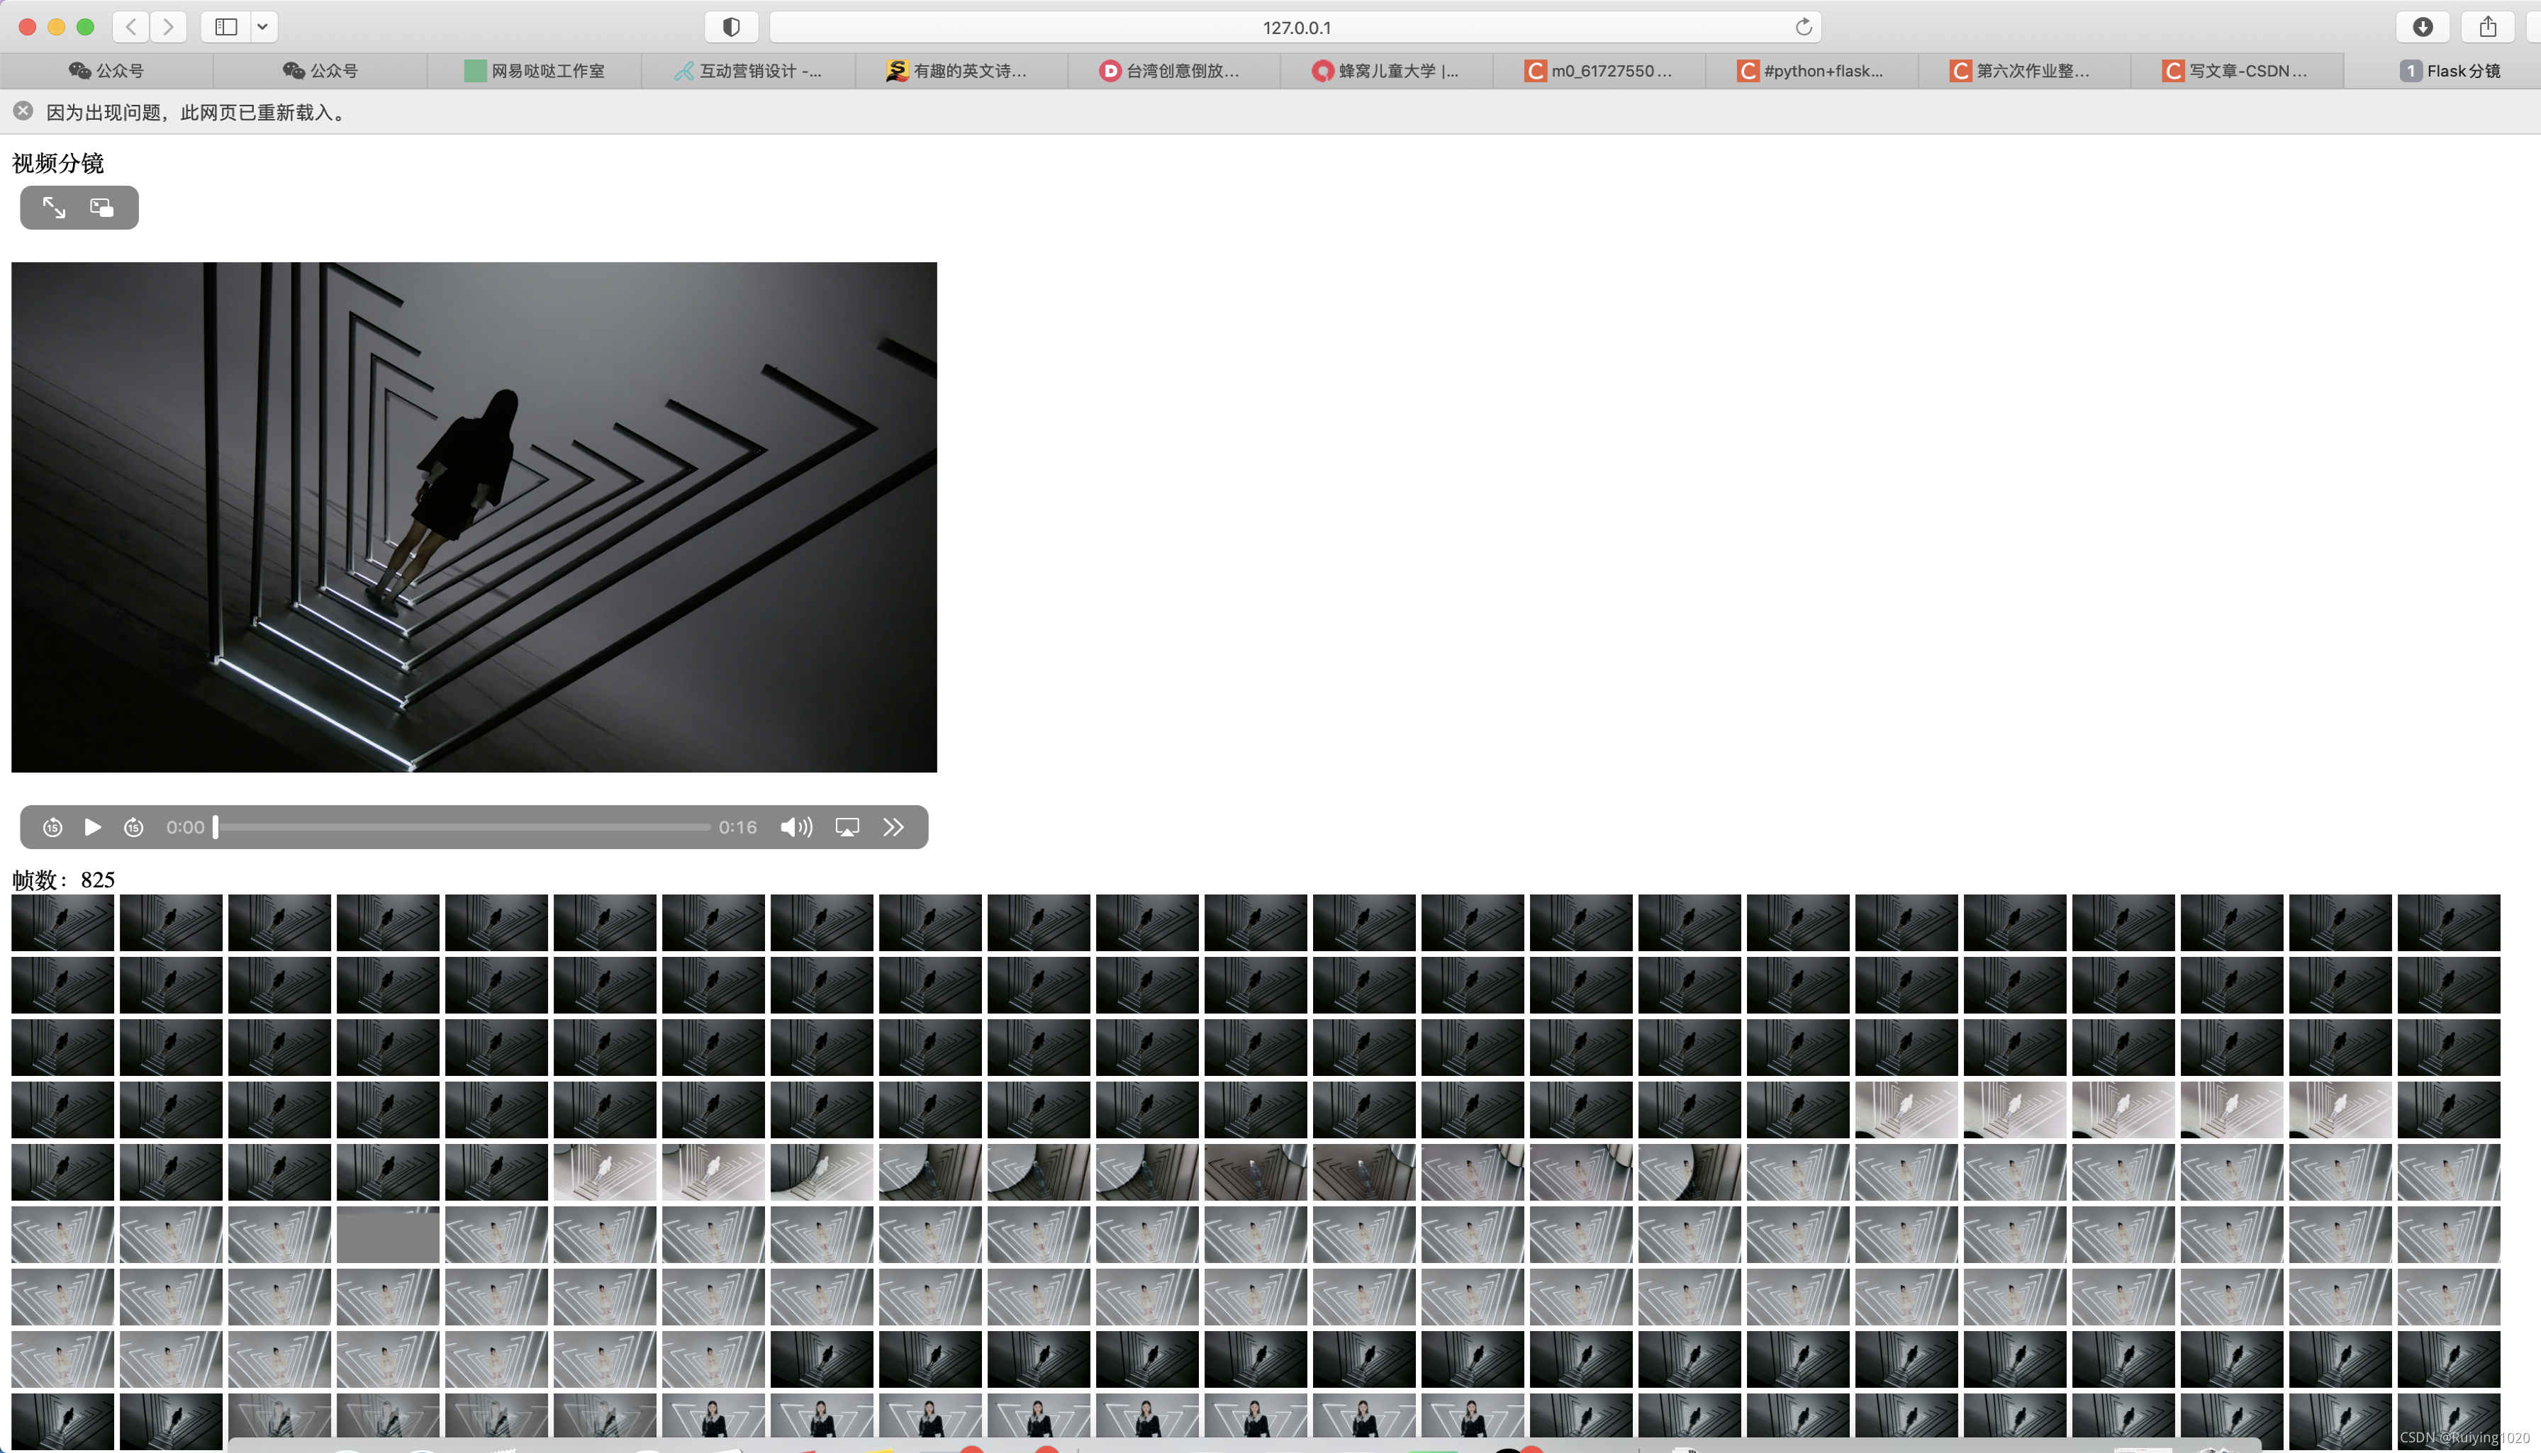This screenshot has height=1453, width=2541.
Task: Show Safari downloads
Action: coord(2422,27)
